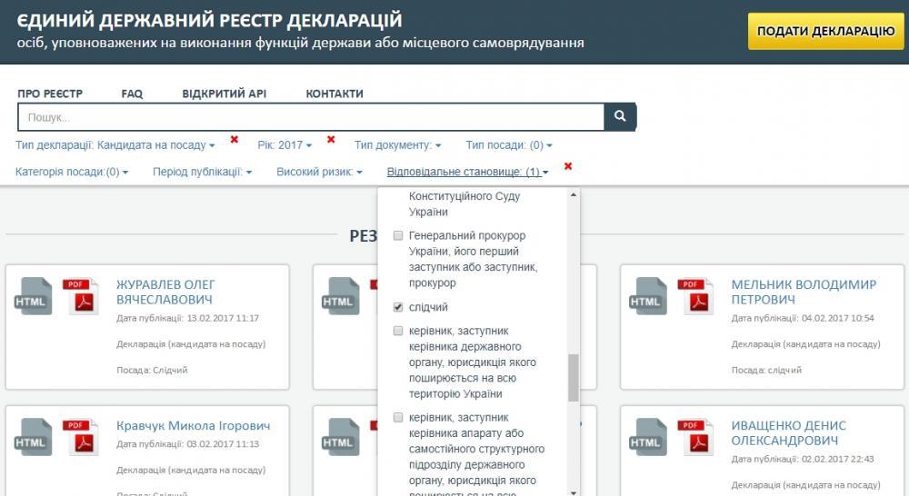Open HTML icon for Іващенко Денис Олександрович
909x496 pixels.
[647, 438]
